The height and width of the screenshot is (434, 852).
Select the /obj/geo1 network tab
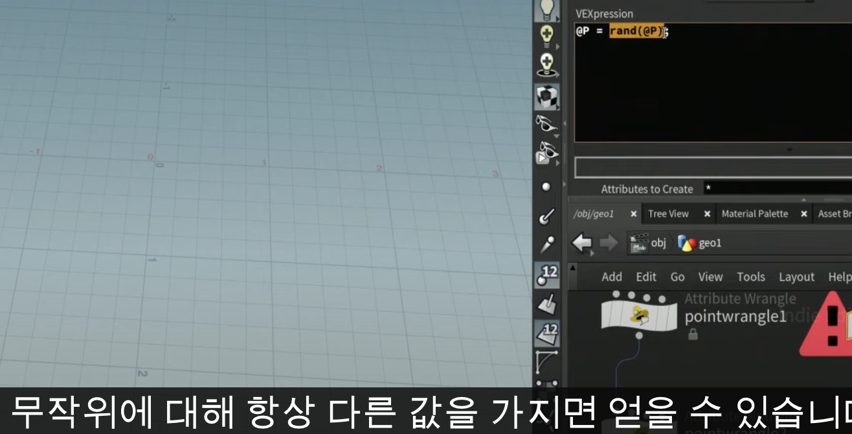coord(594,214)
